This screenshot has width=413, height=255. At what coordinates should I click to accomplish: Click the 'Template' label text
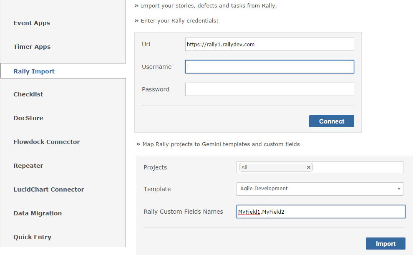(157, 189)
